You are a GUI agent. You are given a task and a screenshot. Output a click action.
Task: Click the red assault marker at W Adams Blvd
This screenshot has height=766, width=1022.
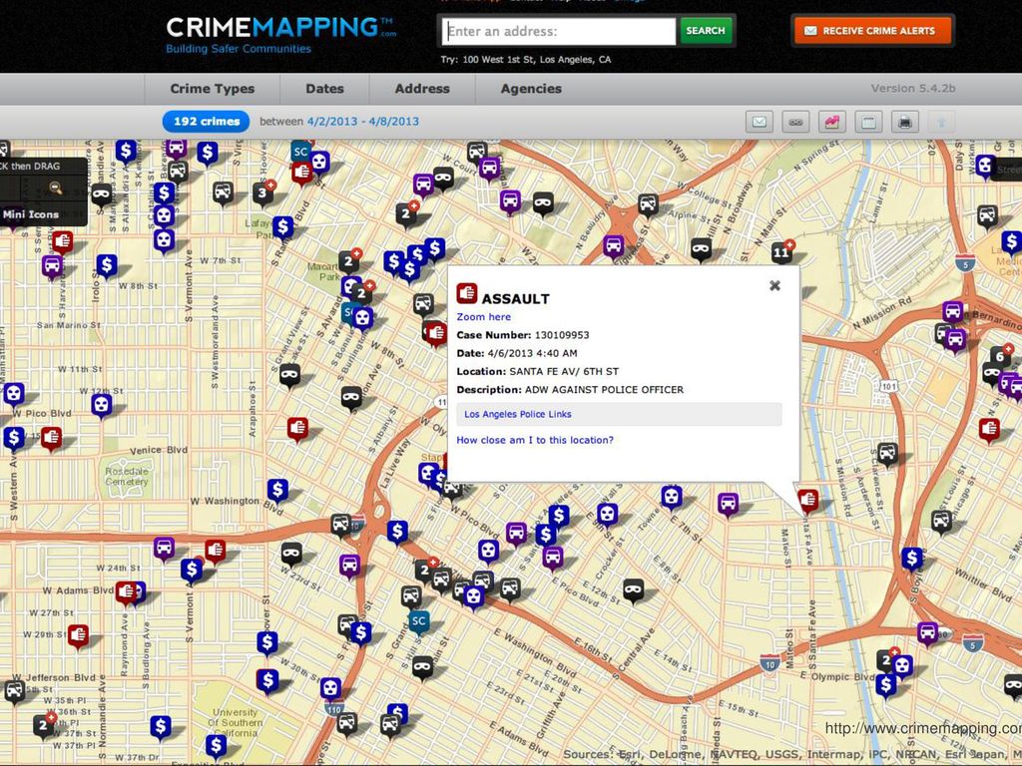pyautogui.click(x=126, y=593)
